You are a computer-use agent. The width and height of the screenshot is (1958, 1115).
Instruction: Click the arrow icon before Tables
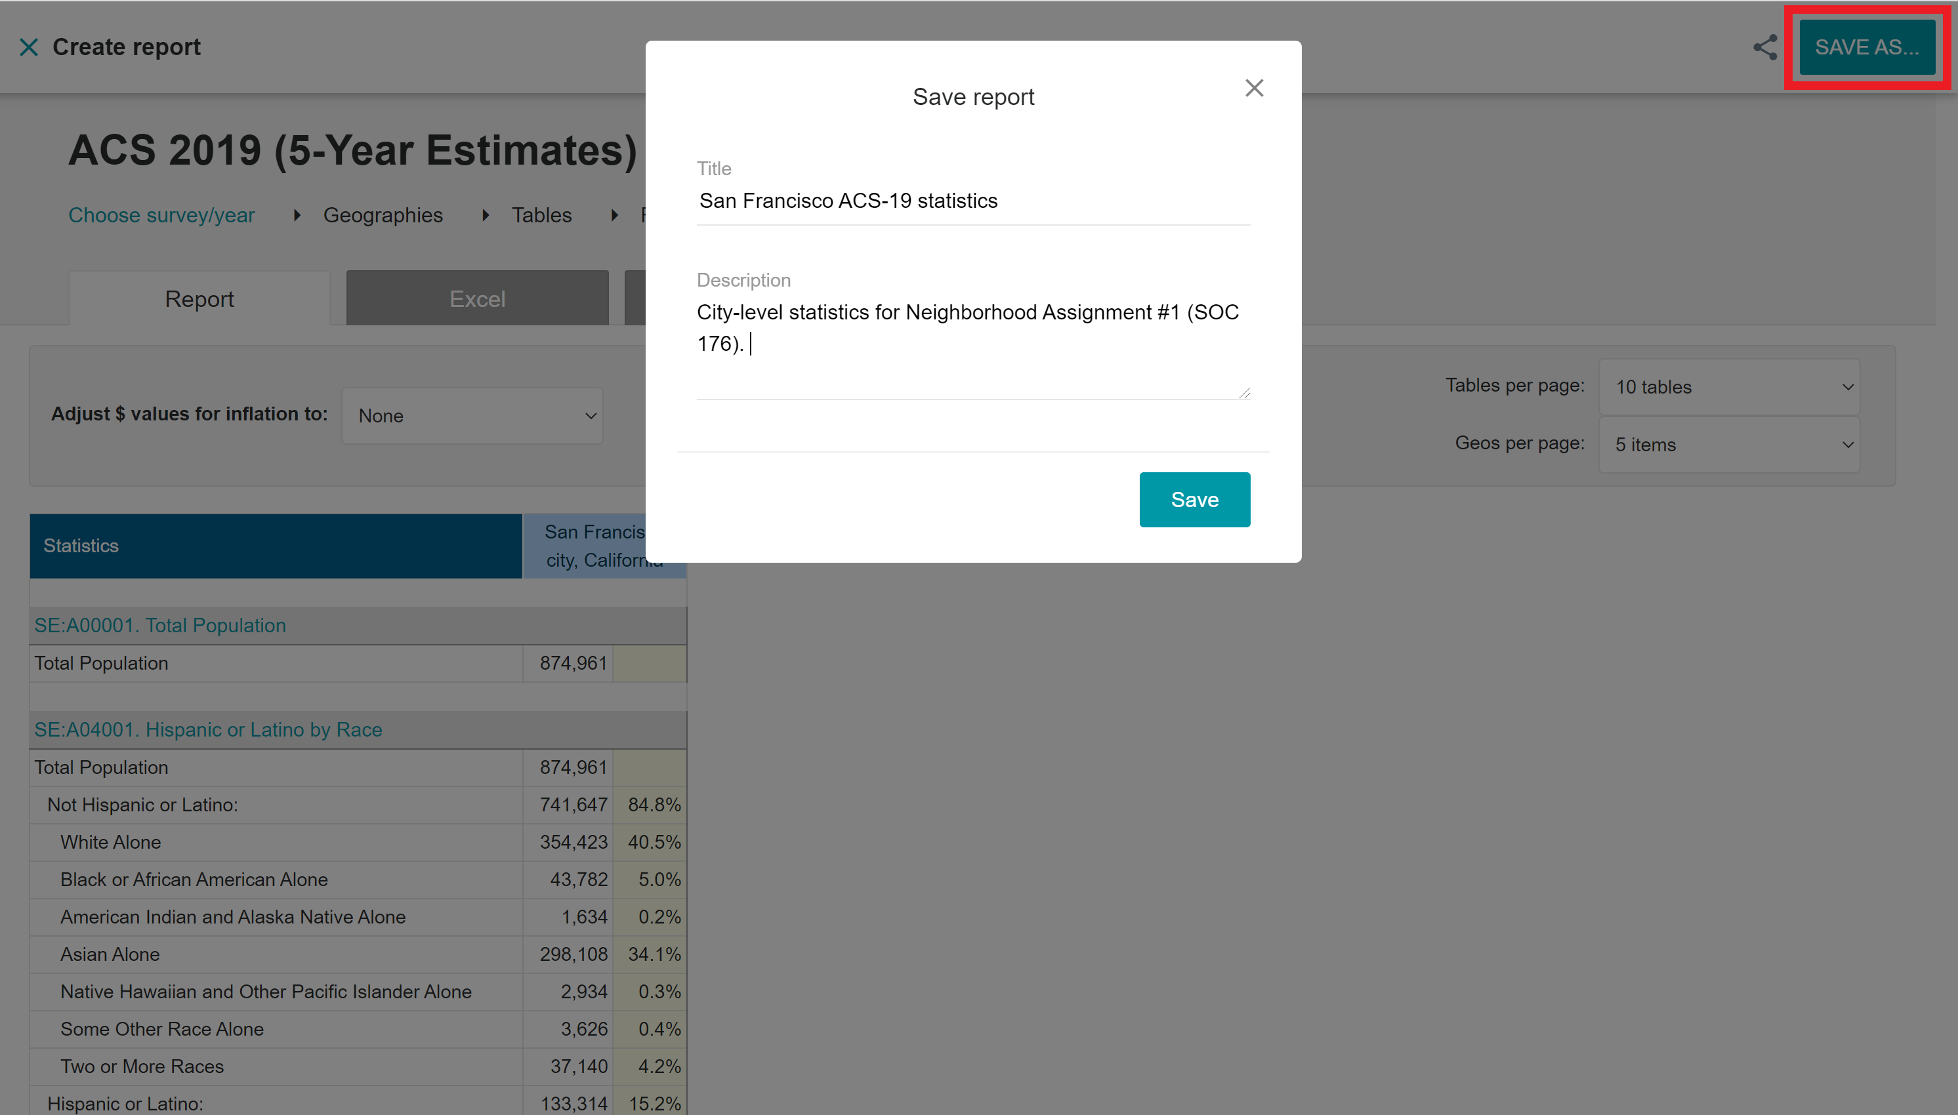[486, 215]
